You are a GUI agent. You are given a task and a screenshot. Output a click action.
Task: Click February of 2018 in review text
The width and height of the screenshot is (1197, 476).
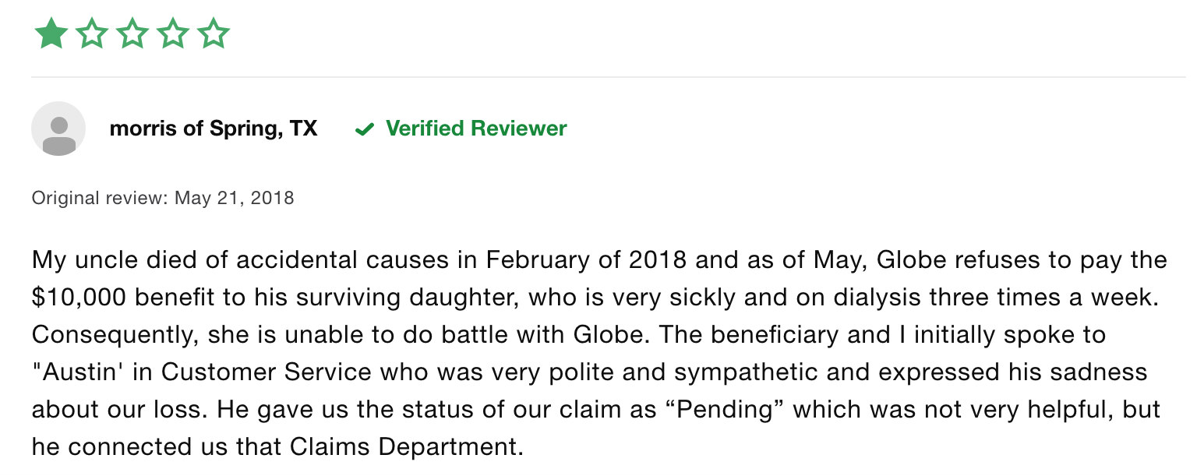tap(586, 260)
